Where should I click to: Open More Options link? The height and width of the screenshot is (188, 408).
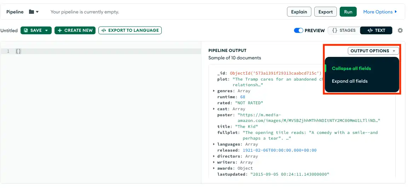pos(380,12)
